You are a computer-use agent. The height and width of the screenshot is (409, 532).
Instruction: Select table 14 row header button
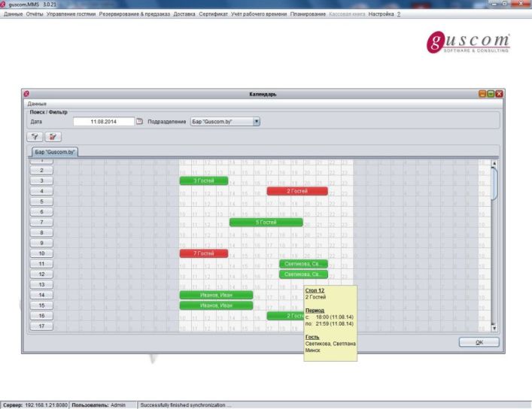(x=41, y=295)
